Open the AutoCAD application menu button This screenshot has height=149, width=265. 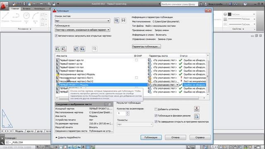coord(4,6)
